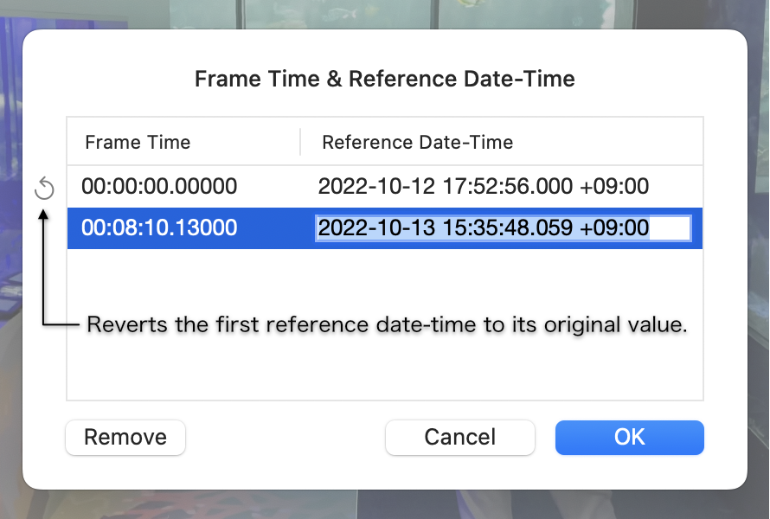Click the Remove button
This screenshot has height=519, width=770.
coord(125,438)
